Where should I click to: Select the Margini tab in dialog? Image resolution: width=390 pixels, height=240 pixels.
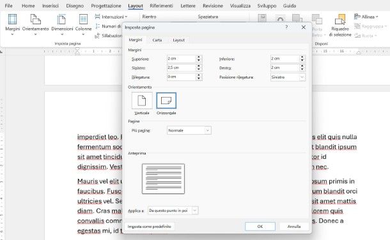(x=136, y=40)
